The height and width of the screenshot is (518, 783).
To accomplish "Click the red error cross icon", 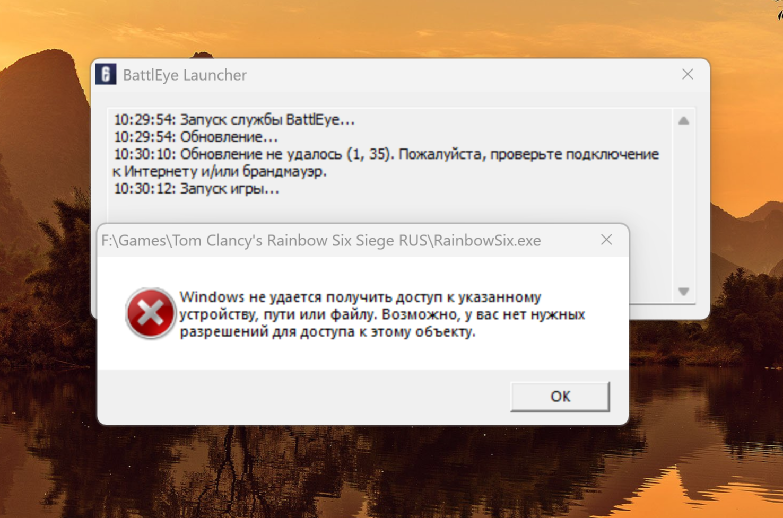I will pyautogui.click(x=150, y=313).
